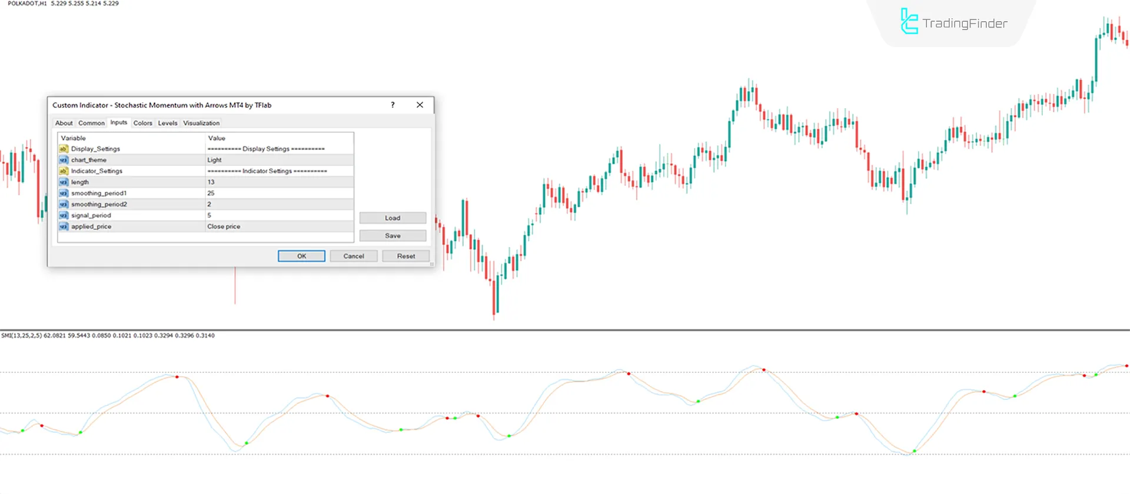The image size is (1130, 494).
Task: Open the dialog's question mark help
Action: (393, 105)
